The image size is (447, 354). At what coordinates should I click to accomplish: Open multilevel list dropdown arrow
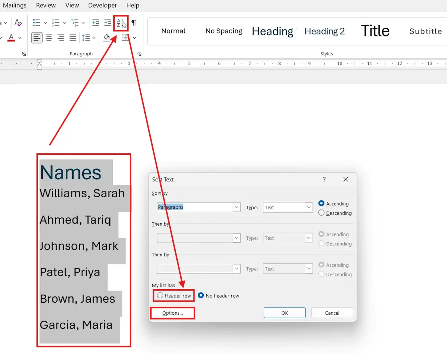(x=83, y=23)
